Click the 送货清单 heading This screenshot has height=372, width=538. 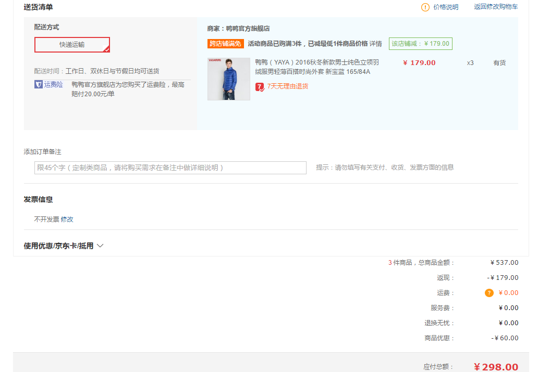tap(38, 7)
